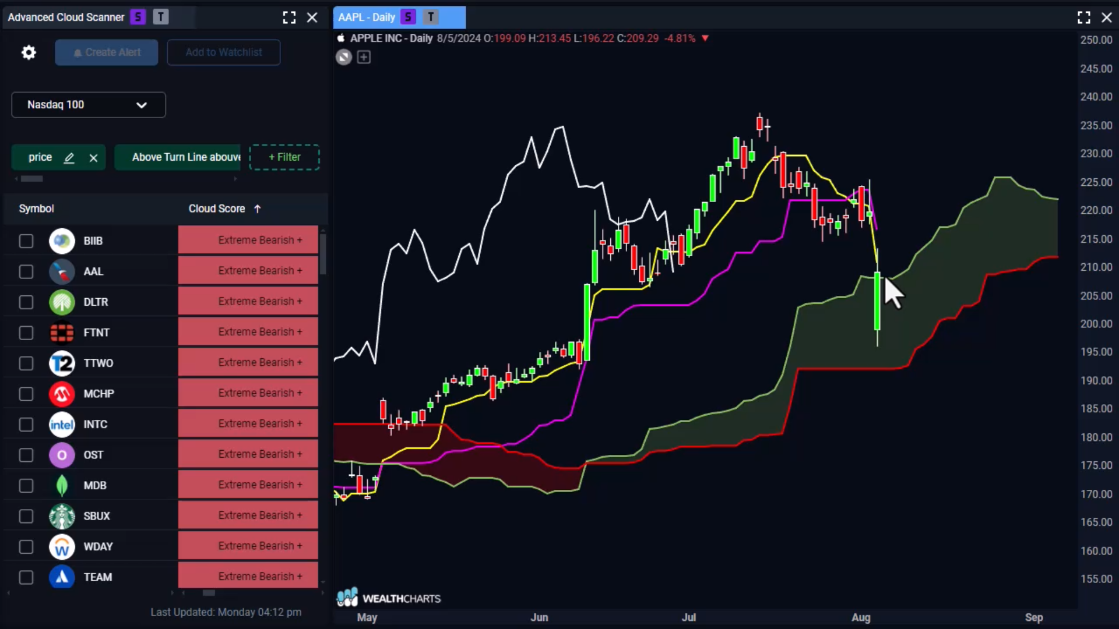Edit the price filter pencil icon
1119x629 pixels.
point(69,158)
